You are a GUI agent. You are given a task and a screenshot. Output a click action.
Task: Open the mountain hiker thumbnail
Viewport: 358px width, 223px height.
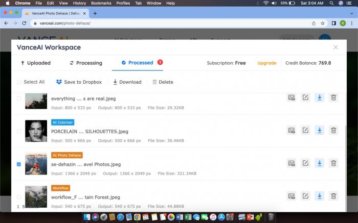36,164
